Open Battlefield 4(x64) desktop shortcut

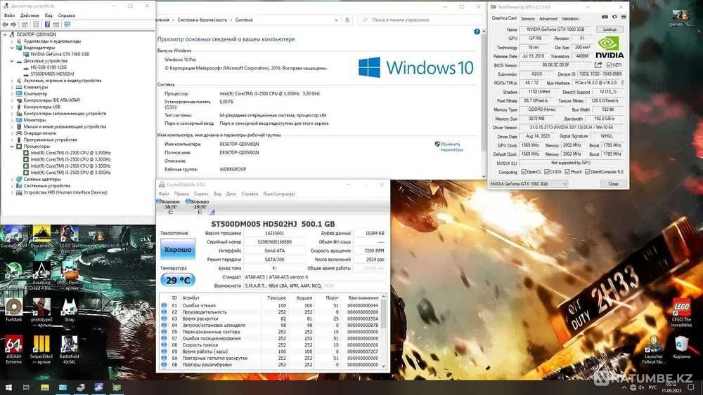point(69,349)
